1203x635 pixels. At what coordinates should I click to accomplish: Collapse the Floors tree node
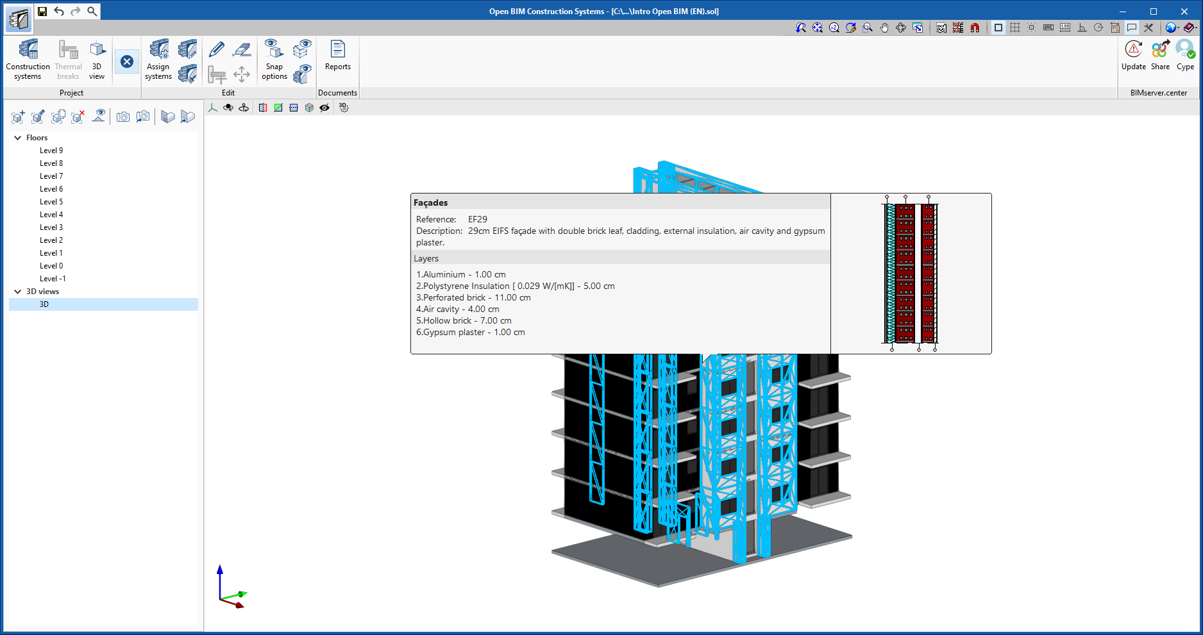pos(18,138)
